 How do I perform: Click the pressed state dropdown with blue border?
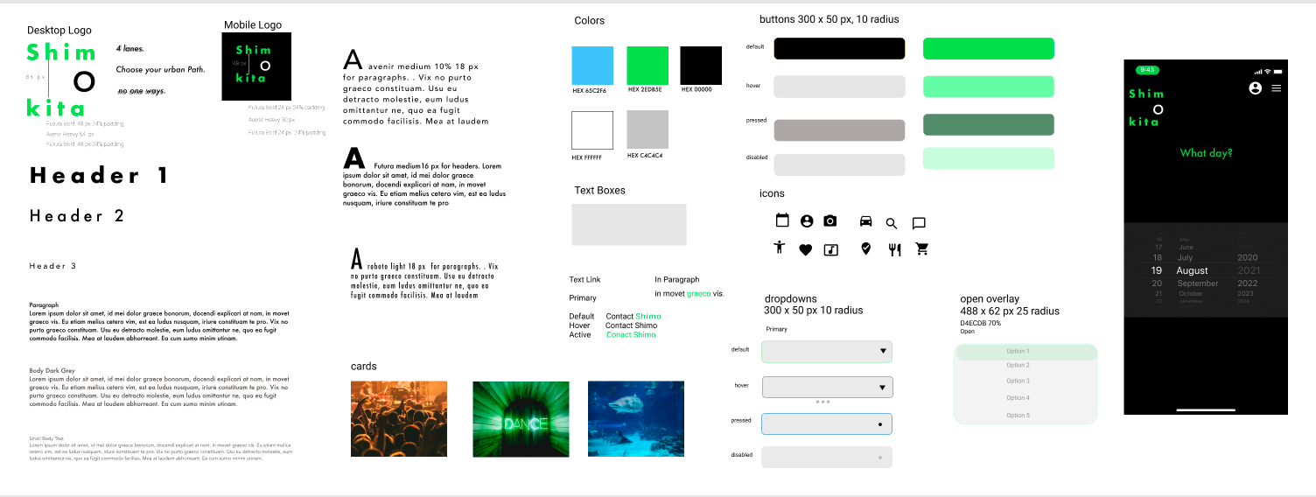827,423
